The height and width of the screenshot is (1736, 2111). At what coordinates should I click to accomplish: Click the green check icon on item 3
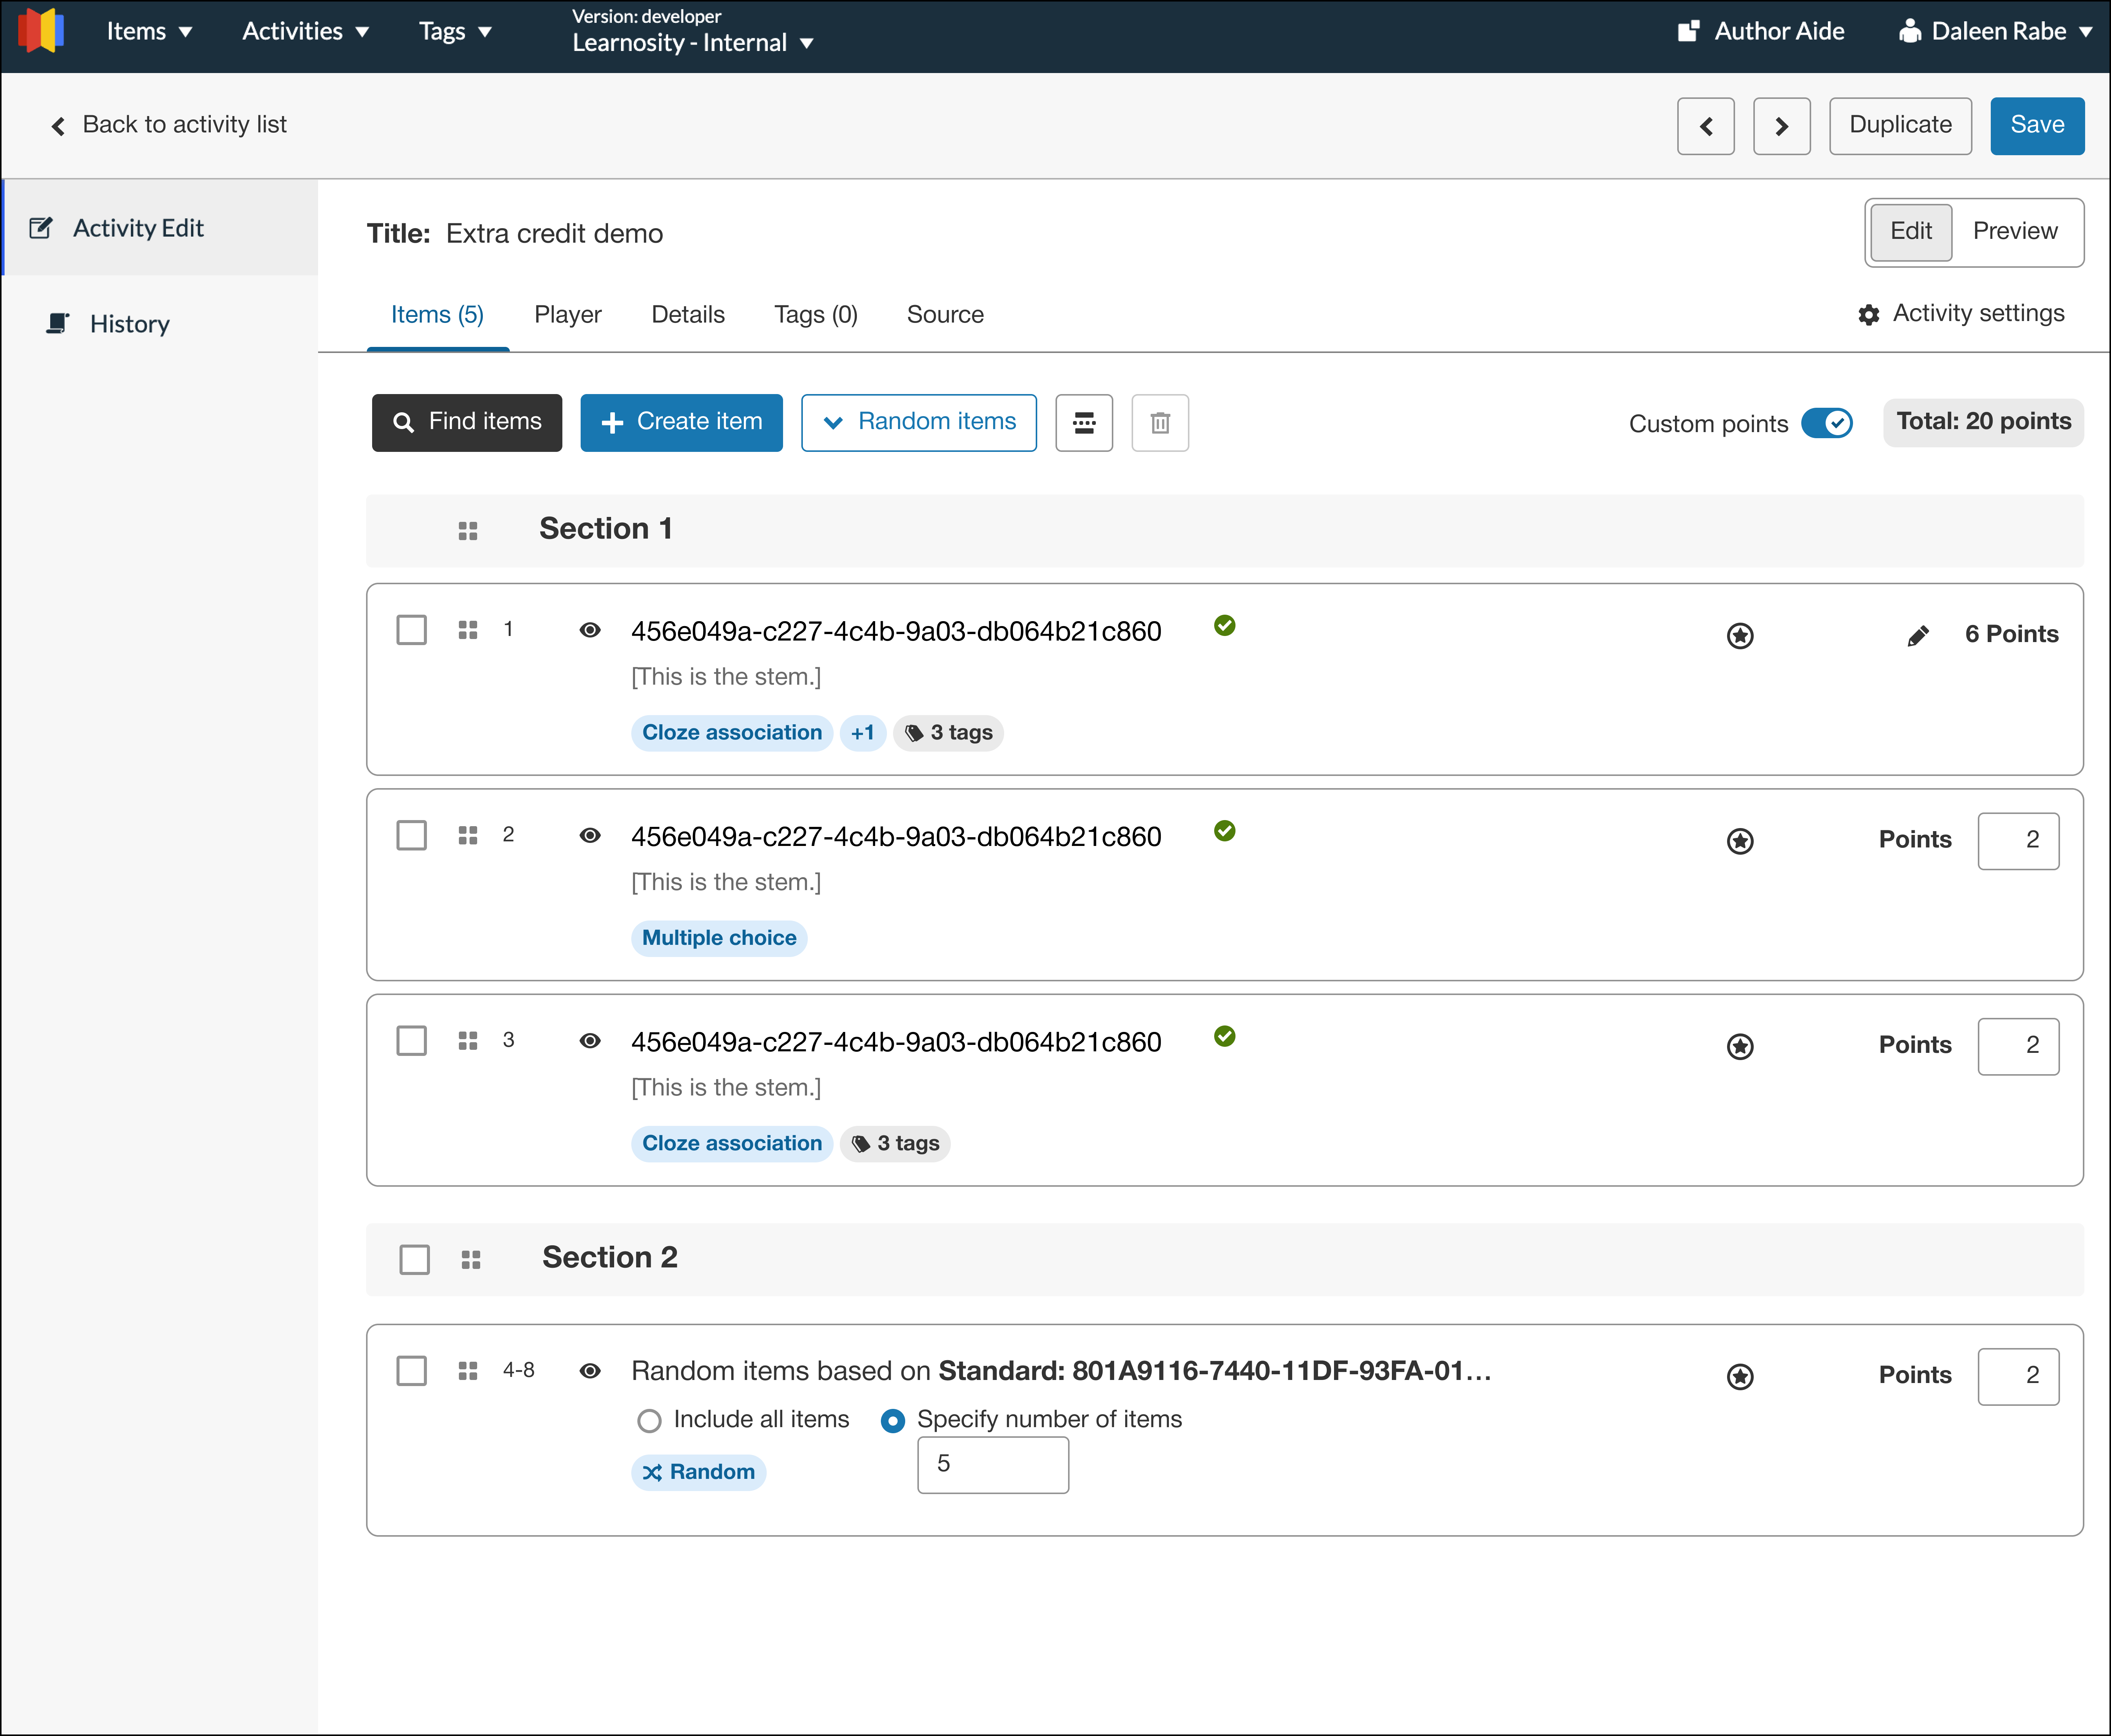click(1224, 1036)
